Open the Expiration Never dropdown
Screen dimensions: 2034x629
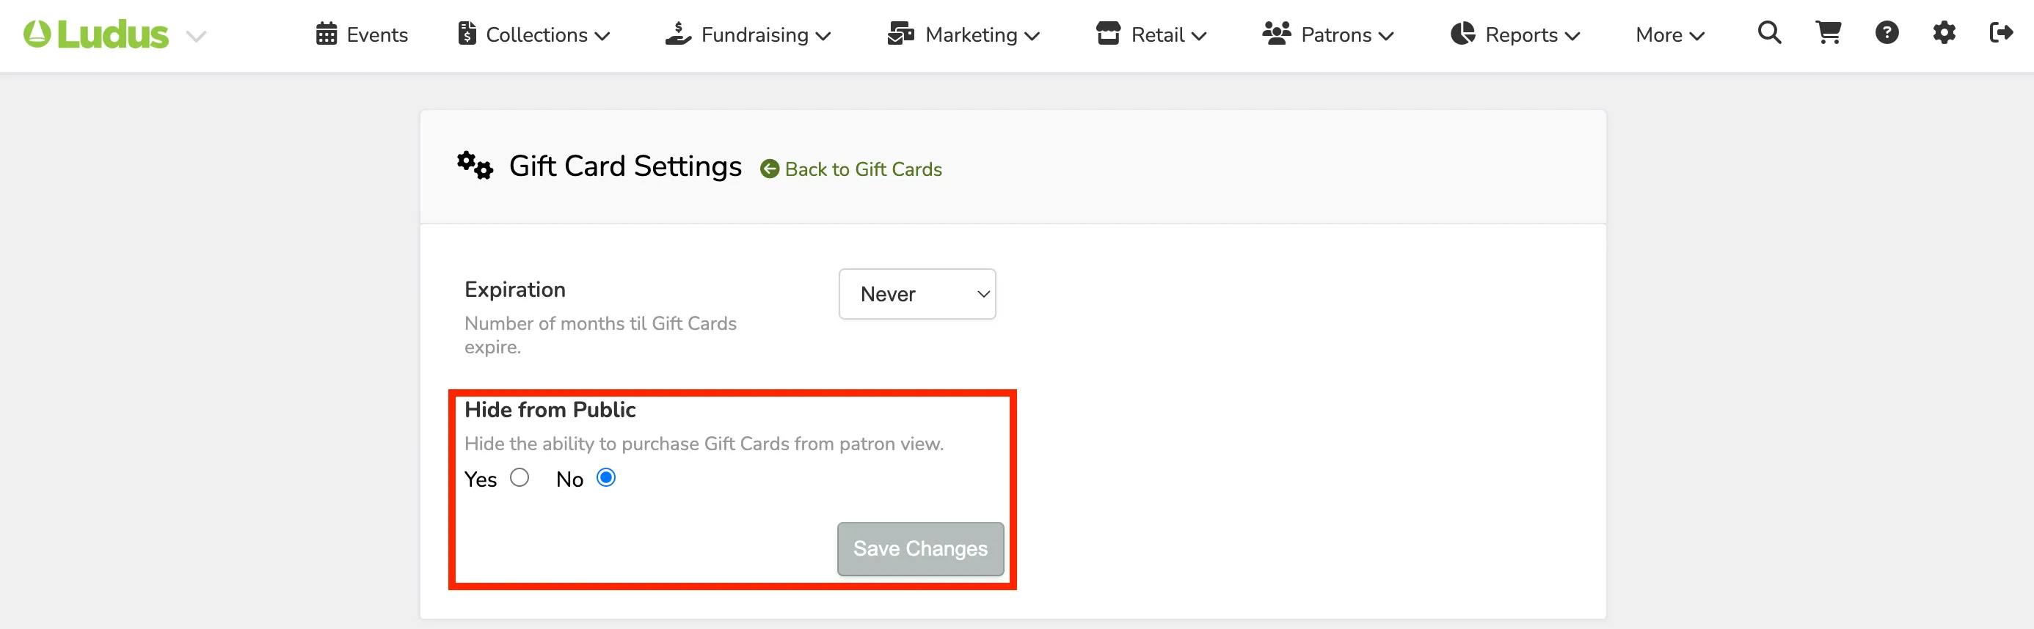(916, 295)
